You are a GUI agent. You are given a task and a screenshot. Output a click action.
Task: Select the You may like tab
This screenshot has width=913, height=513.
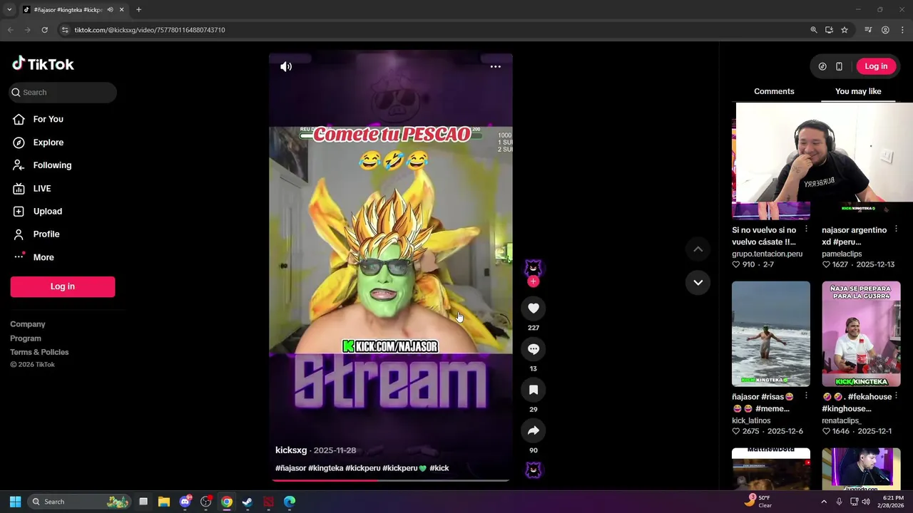point(858,91)
